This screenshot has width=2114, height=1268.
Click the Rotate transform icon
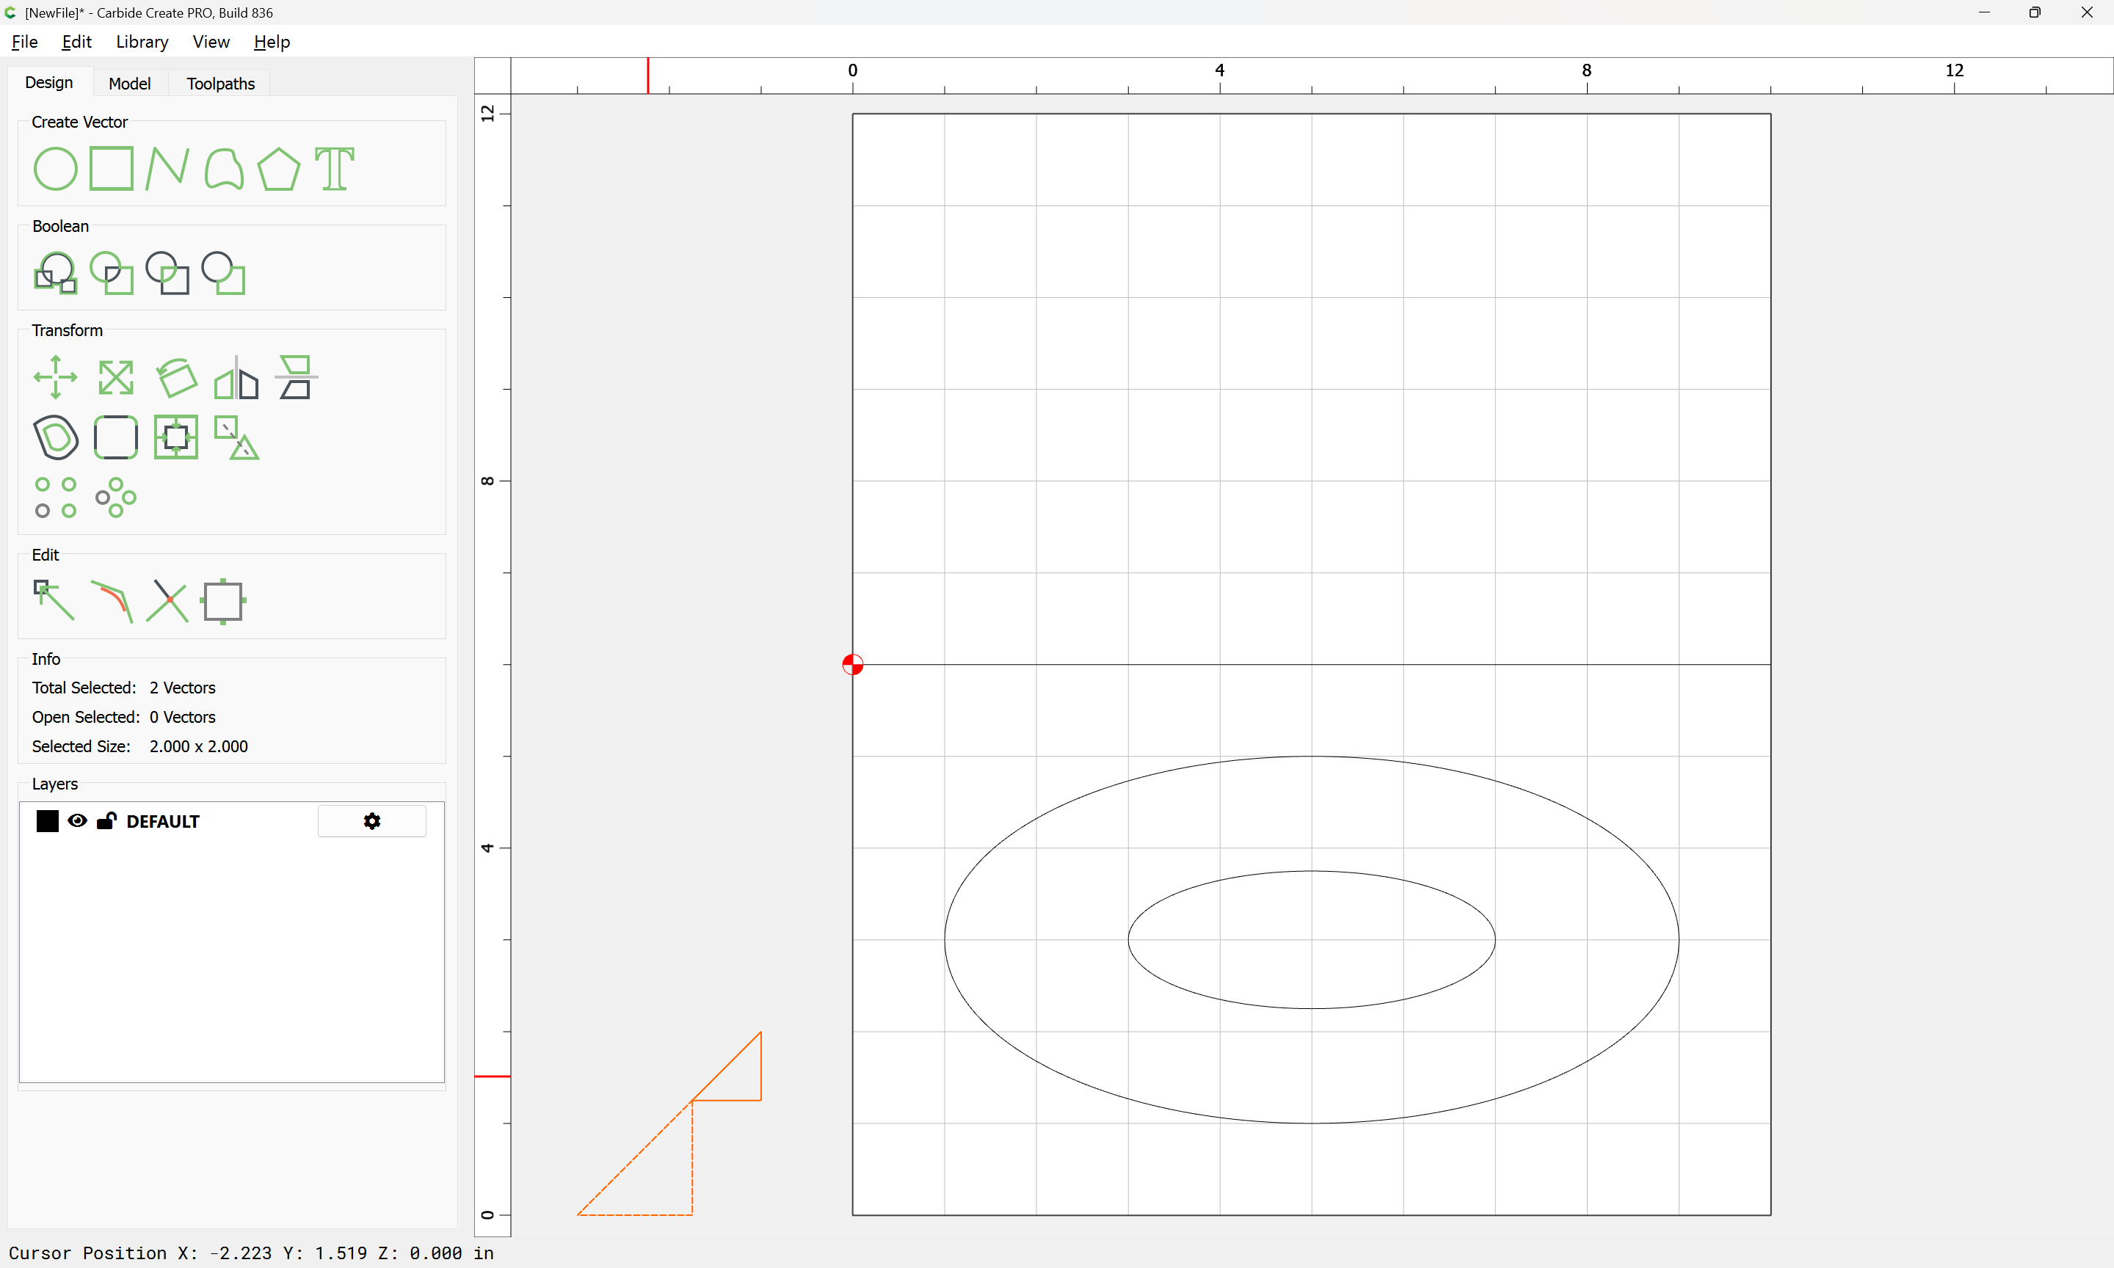coord(176,377)
